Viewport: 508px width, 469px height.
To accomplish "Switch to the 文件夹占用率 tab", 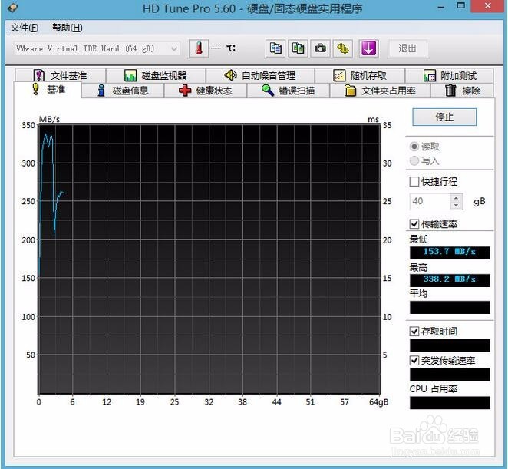I will pos(380,91).
